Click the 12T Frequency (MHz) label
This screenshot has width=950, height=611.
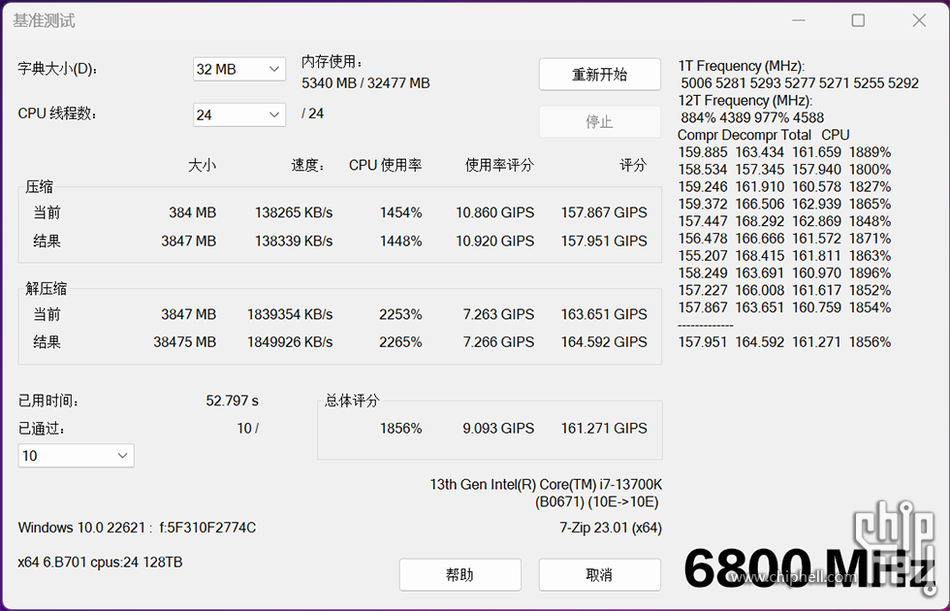point(745,101)
